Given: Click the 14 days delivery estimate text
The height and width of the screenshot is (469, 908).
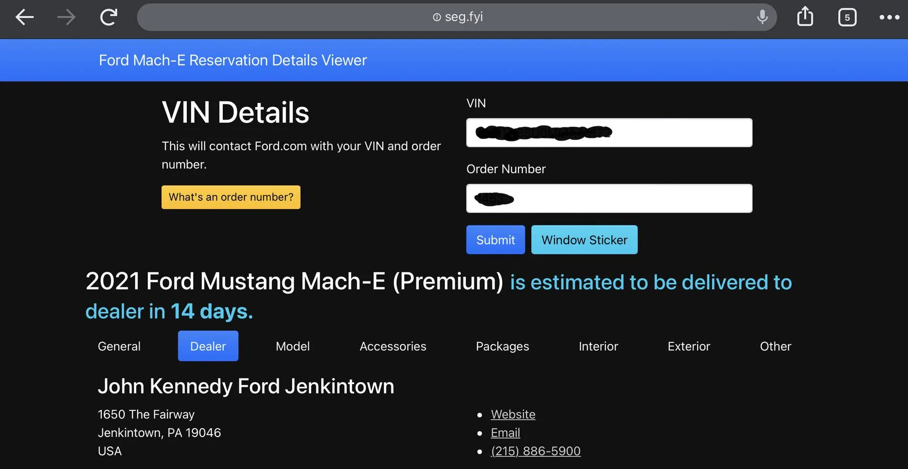Looking at the screenshot, I should [x=211, y=311].
